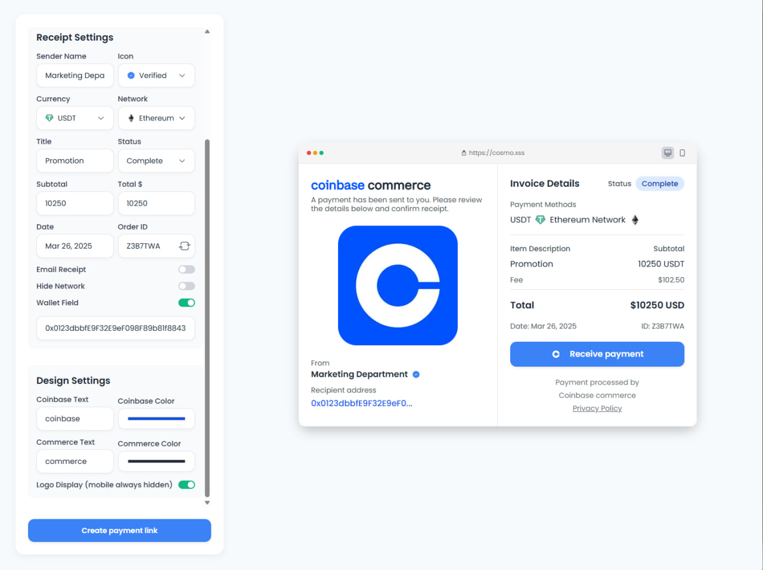Turn on the Hide Network switch
This screenshot has height=570, width=763.
point(187,286)
